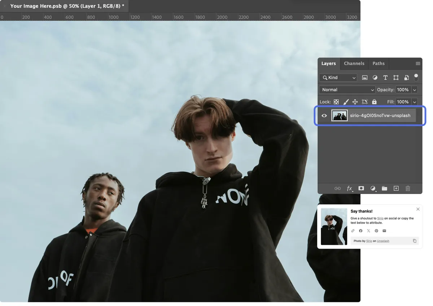Viewport: 433px width, 306px height.
Task: Close the Say thanks! card
Action: (418, 209)
